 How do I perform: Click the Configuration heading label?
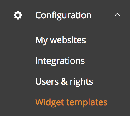point(64,16)
